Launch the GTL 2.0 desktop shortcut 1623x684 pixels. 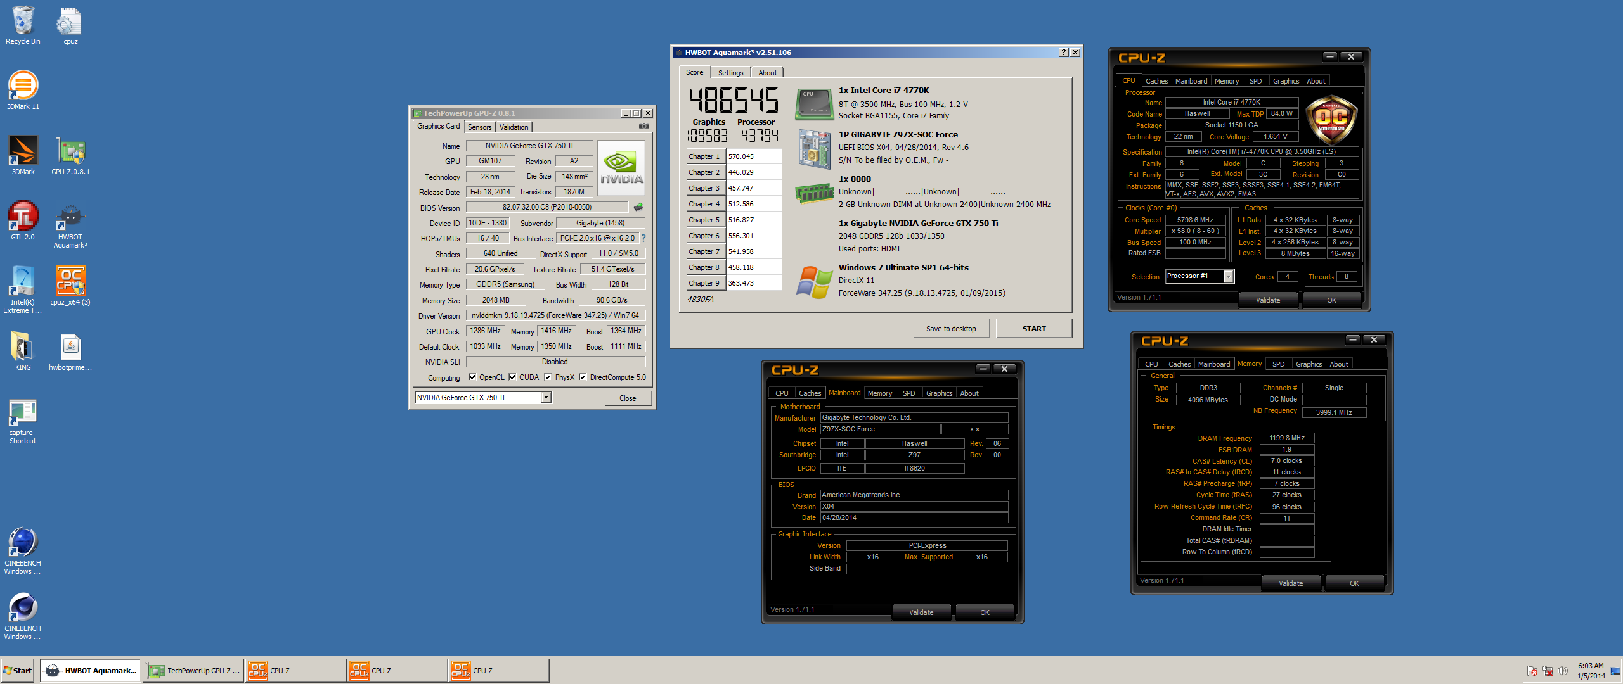click(x=23, y=220)
